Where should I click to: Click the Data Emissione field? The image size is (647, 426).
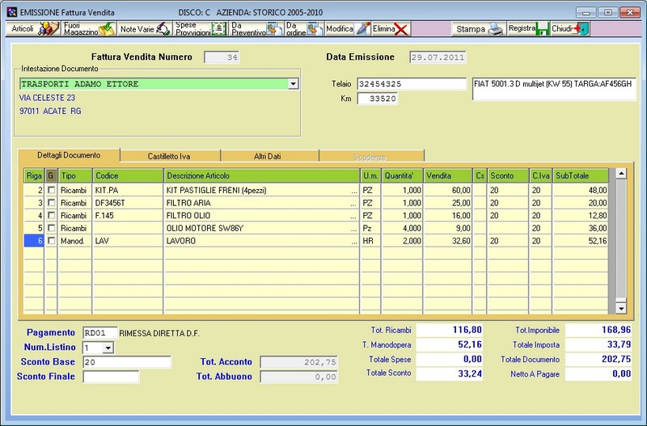[x=438, y=57]
